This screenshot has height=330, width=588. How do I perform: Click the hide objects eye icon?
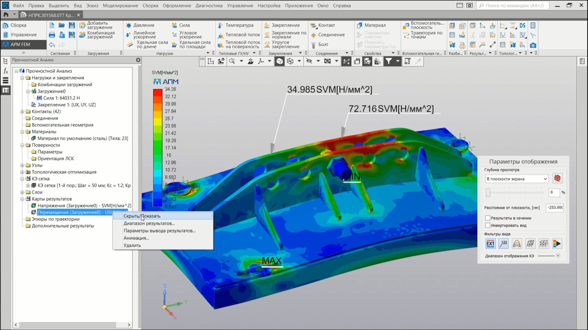[x=309, y=61]
